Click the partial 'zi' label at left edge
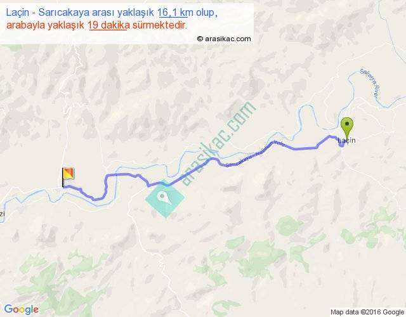 click(x=2, y=214)
